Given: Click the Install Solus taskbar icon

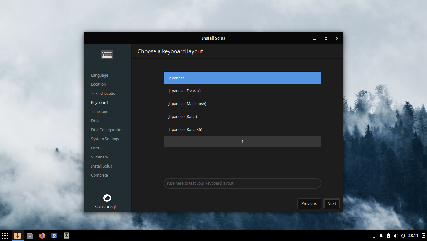Looking at the screenshot, I should [x=18, y=236].
